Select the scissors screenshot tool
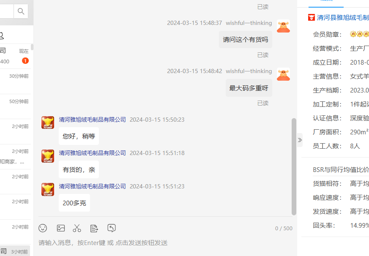Image resolution: width=369 pixels, height=256 pixels. coord(77,228)
